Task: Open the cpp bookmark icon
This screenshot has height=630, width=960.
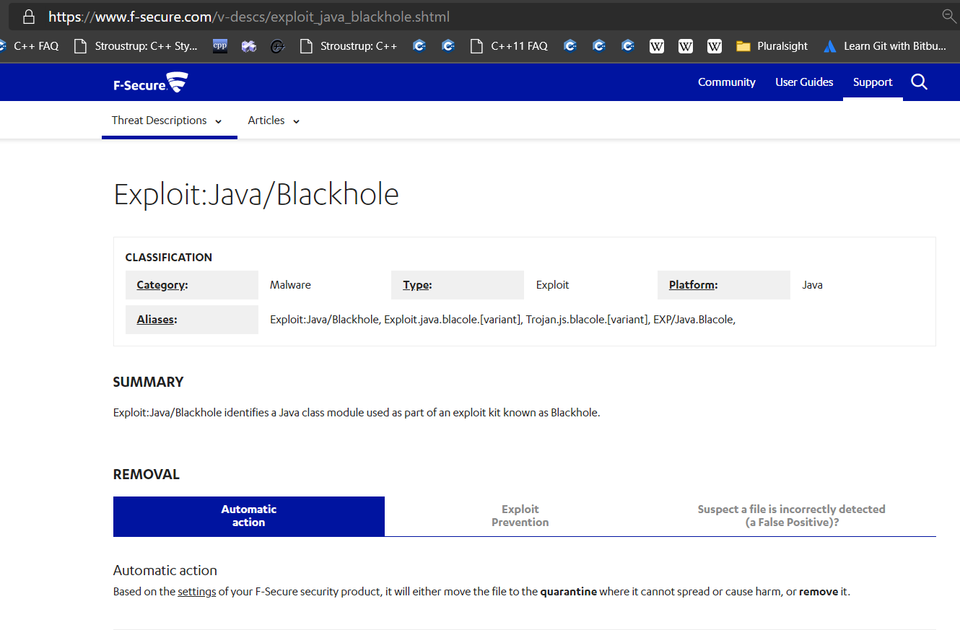Action: pyautogui.click(x=219, y=45)
